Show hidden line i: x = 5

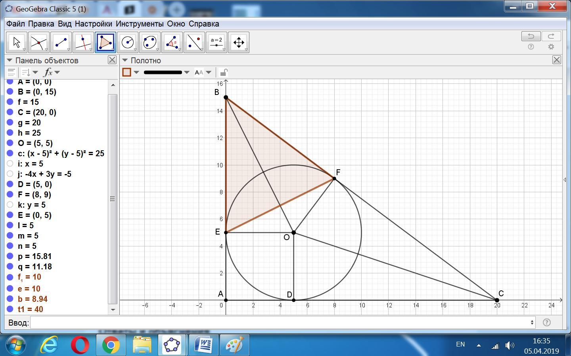10,163
